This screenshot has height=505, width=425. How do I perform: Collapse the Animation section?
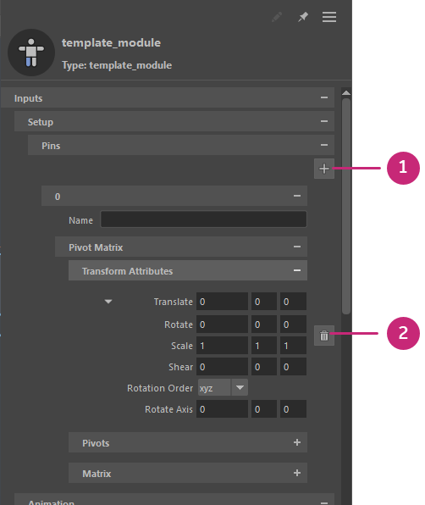coord(324,502)
